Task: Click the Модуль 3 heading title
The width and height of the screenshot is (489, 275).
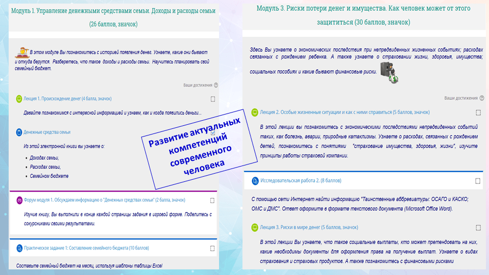Action: click(363, 15)
